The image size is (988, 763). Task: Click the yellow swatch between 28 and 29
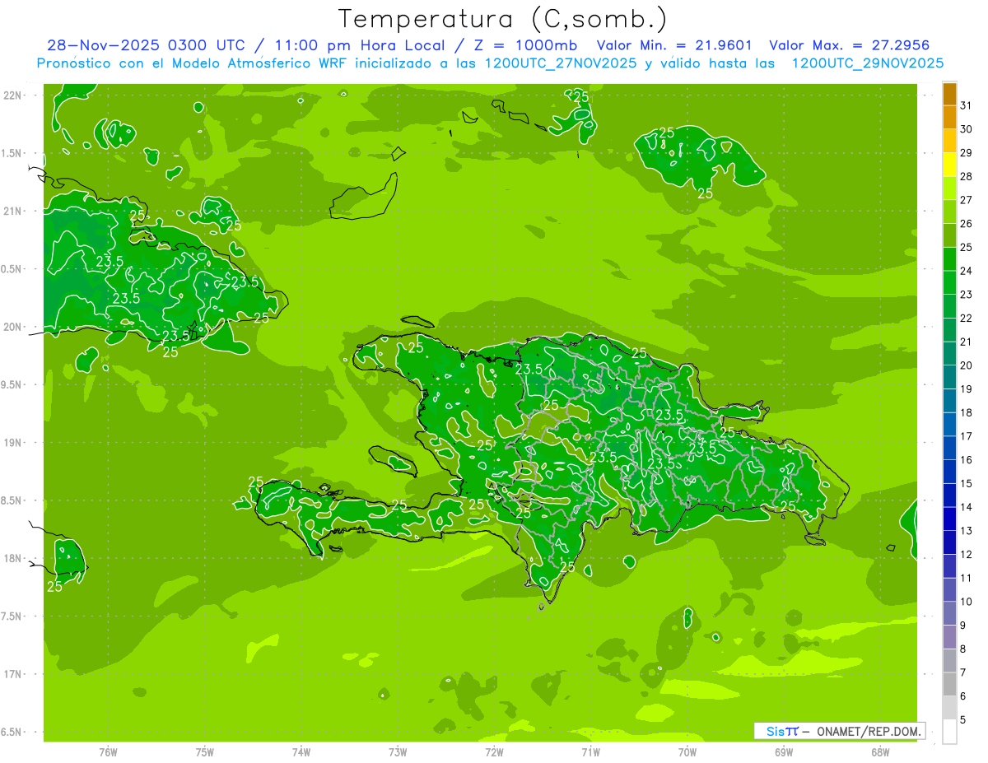[949, 165]
